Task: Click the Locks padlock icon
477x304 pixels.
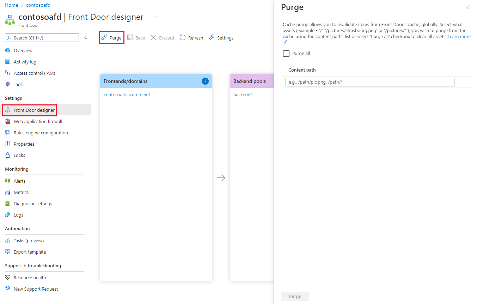Action: [x=8, y=155]
